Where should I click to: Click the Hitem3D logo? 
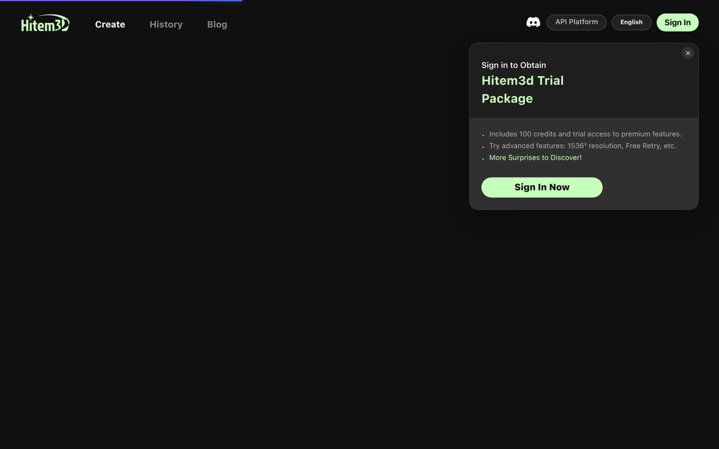(45, 23)
